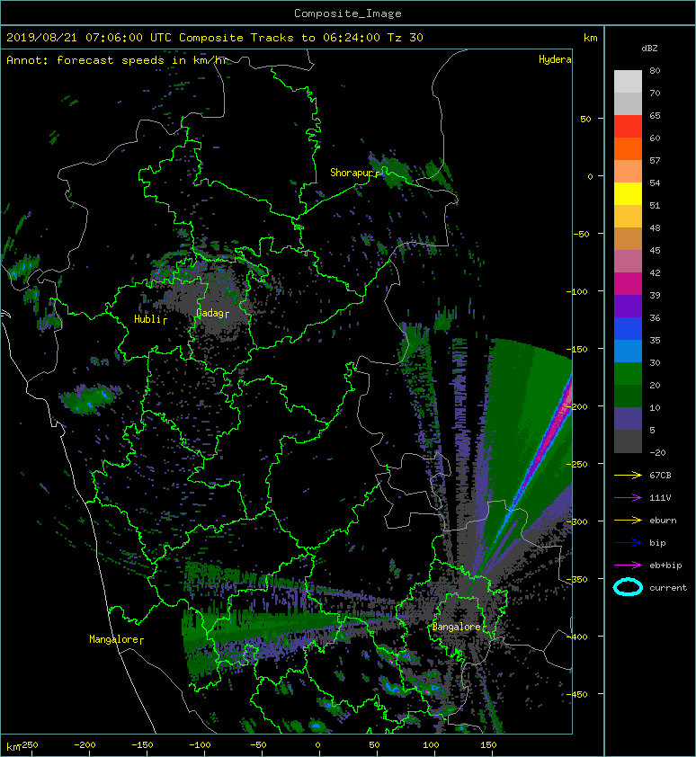The image size is (696, 757).
Task: Click the bip legend label
Action: (x=657, y=543)
